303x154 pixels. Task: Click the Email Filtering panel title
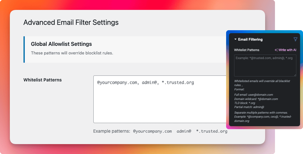point(250,39)
